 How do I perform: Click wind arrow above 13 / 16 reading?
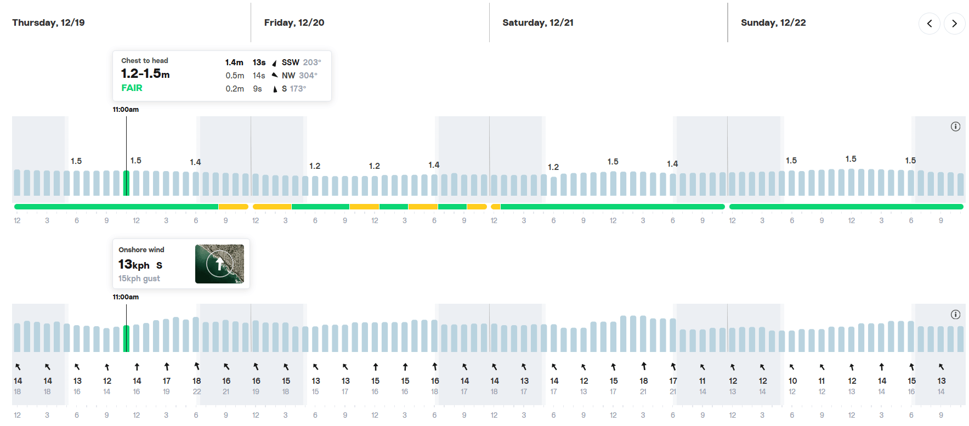tap(77, 367)
